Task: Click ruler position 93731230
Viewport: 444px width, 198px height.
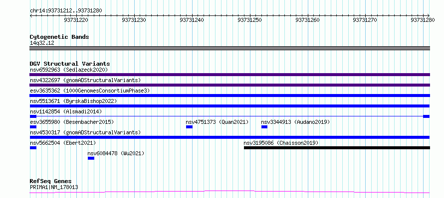Action: click(134, 20)
